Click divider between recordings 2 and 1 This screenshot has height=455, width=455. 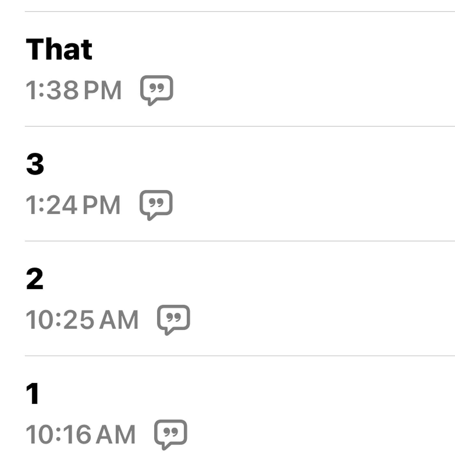pyautogui.click(x=240, y=356)
